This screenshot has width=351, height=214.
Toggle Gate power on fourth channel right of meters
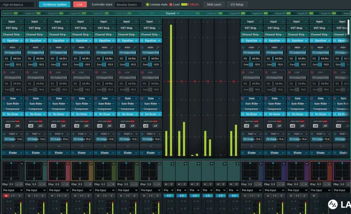(x=312, y=98)
